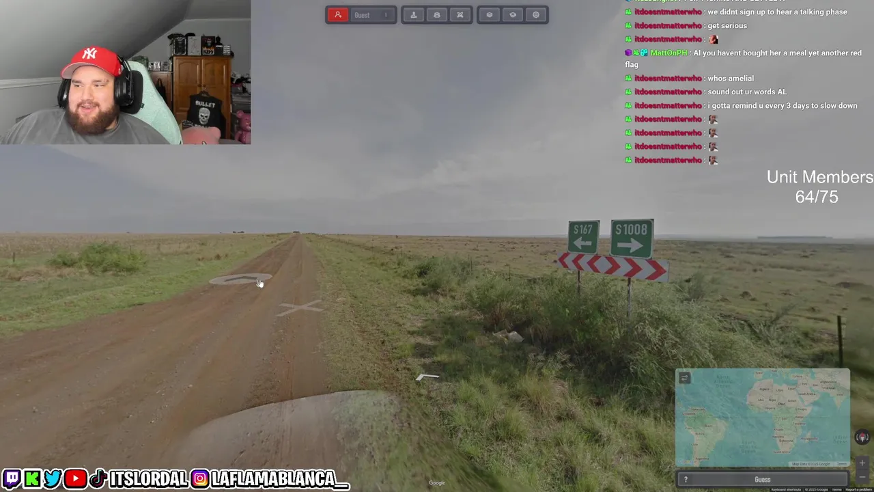Open Terms link inside the mini map
874x492 pixels.
coord(842,464)
